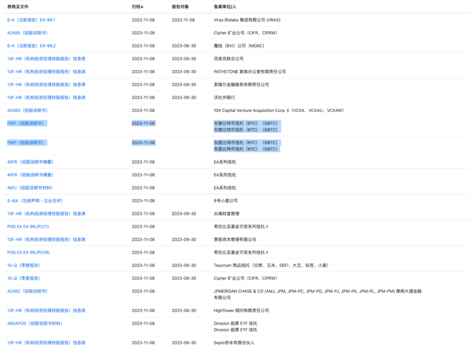Open the 13F-HR link for 尖峰财富管理
This screenshot has width=470, height=349.
point(47,214)
